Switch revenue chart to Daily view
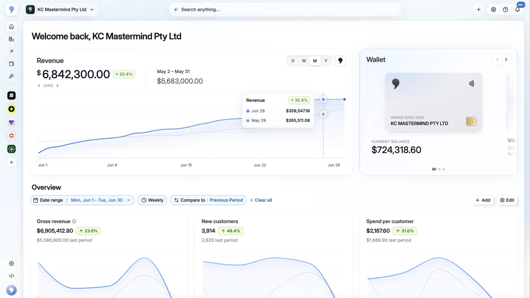Screen dimensions: 530x298 point(293,61)
